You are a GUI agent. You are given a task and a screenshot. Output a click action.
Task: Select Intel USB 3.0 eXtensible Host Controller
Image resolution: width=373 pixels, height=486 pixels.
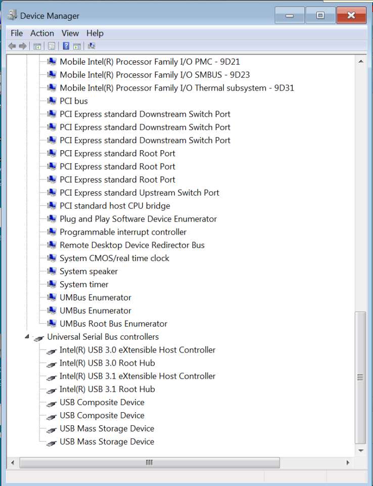pyautogui.click(x=137, y=350)
